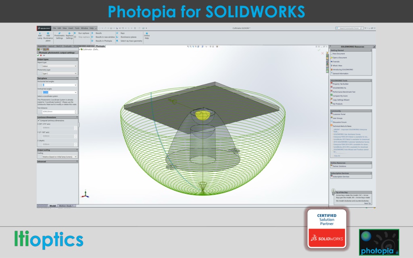Switch to the Evaluate tab
The image size is (413, 258).
tap(68, 46)
